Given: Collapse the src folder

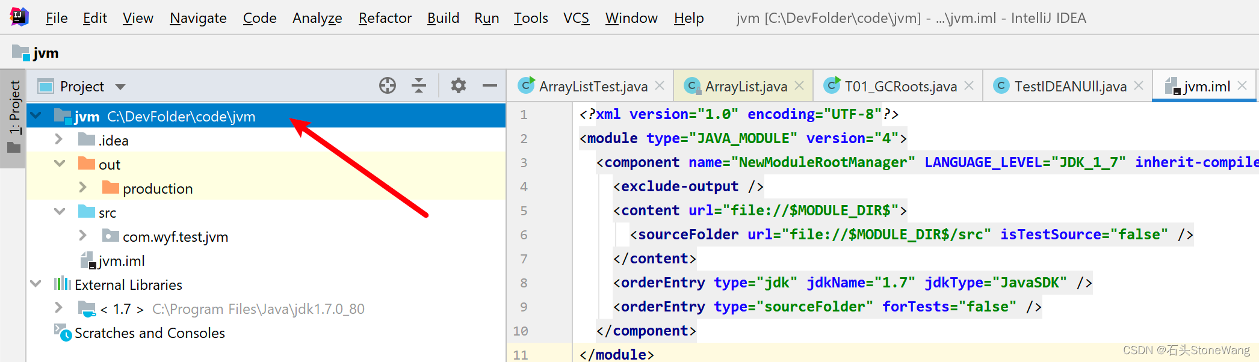Looking at the screenshot, I should coord(60,212).
